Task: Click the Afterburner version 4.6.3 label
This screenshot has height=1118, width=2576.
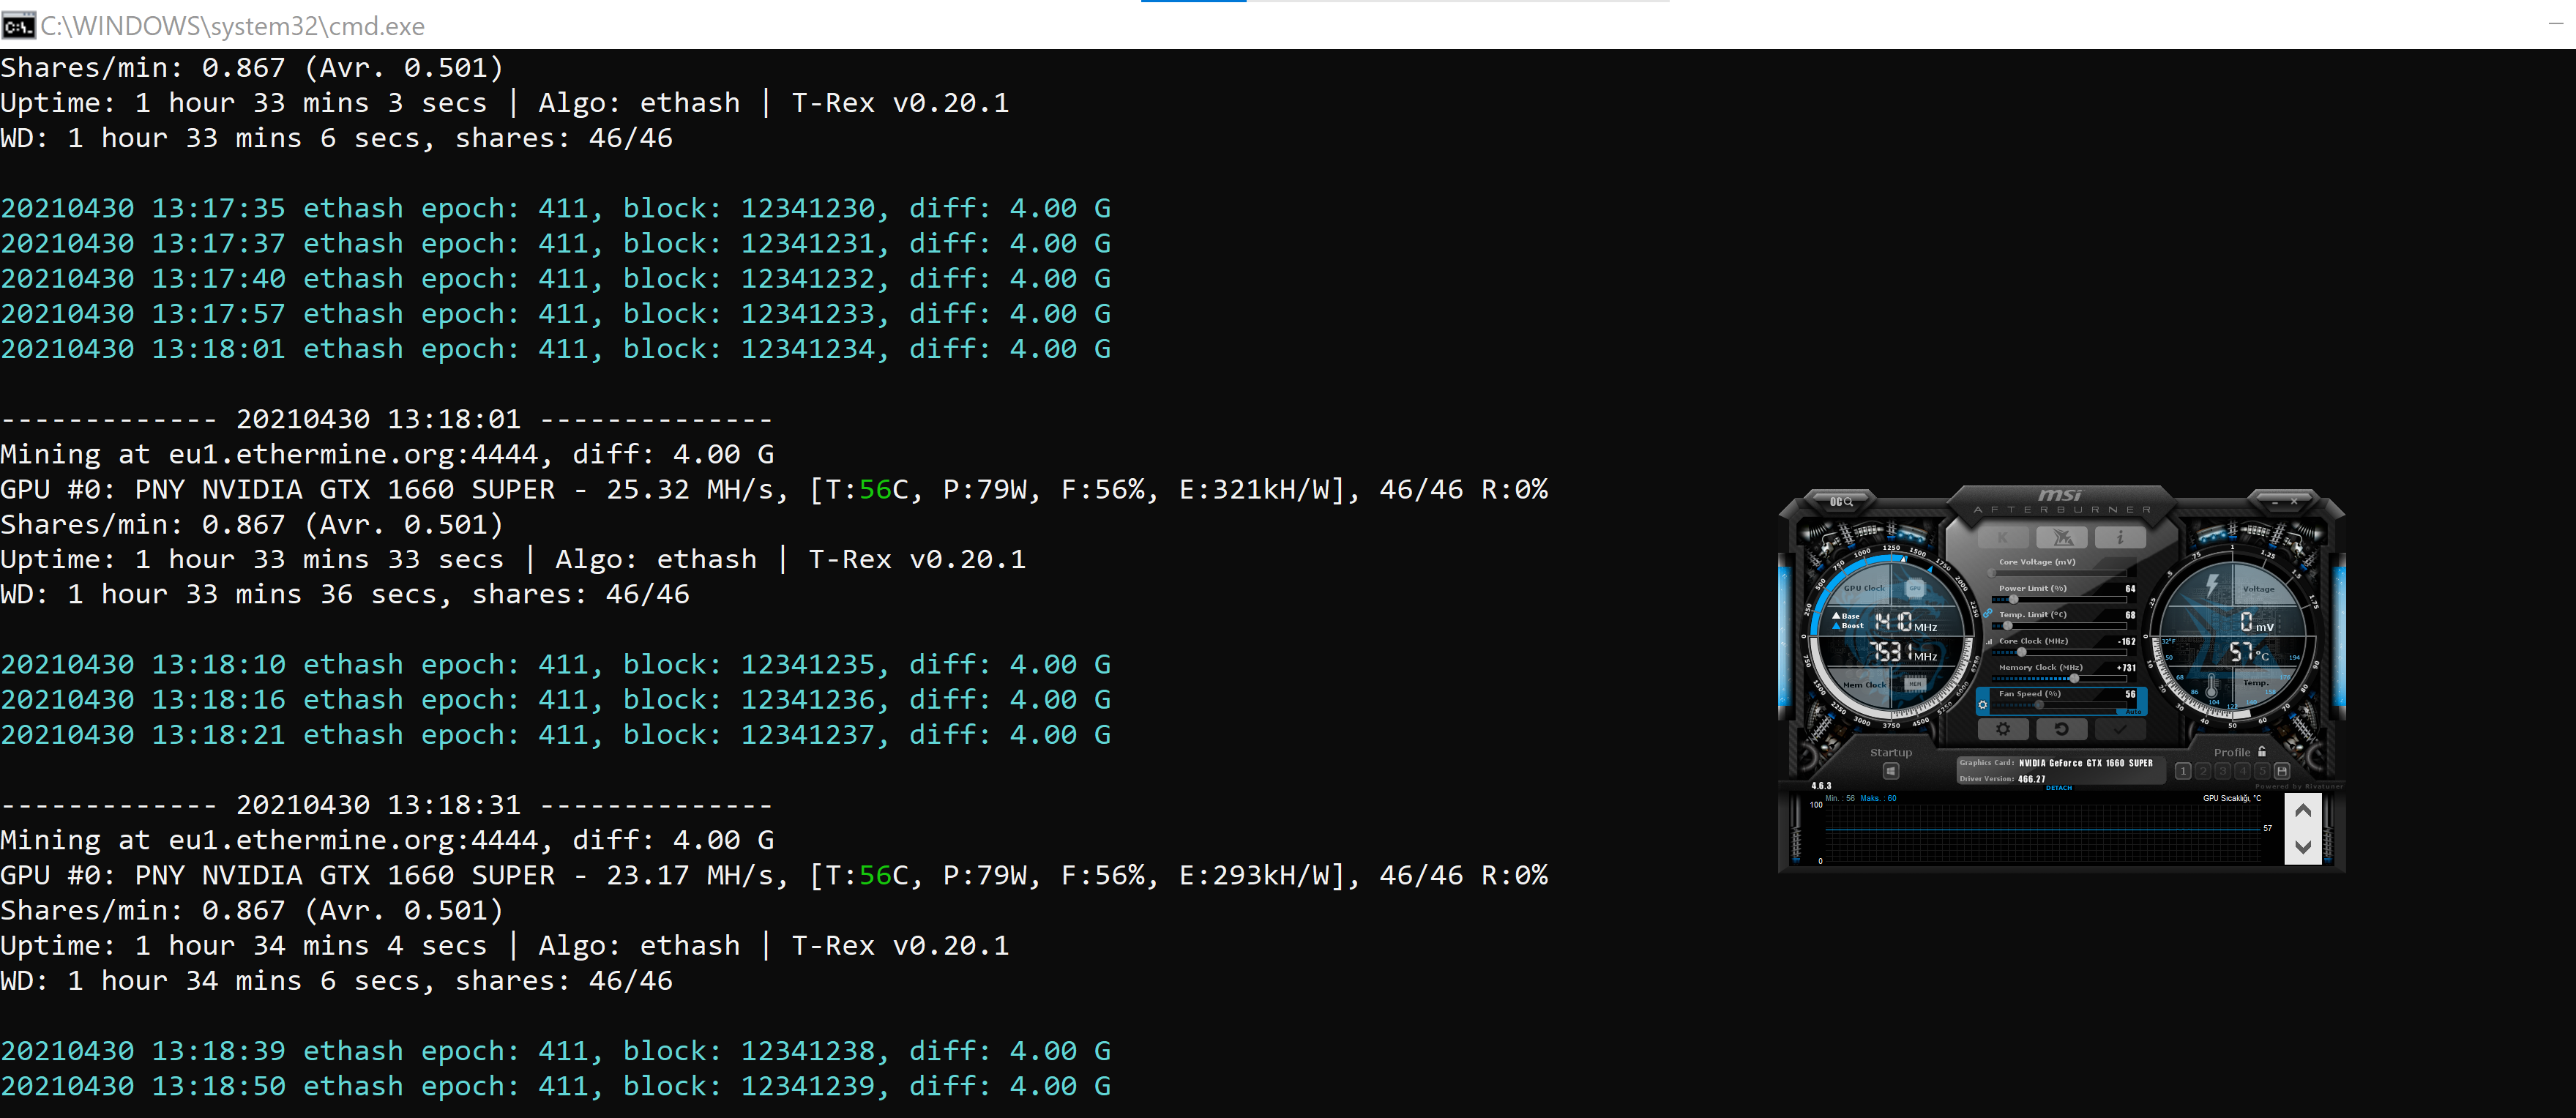Action: pyautogui.click(x=1822, y=786)
